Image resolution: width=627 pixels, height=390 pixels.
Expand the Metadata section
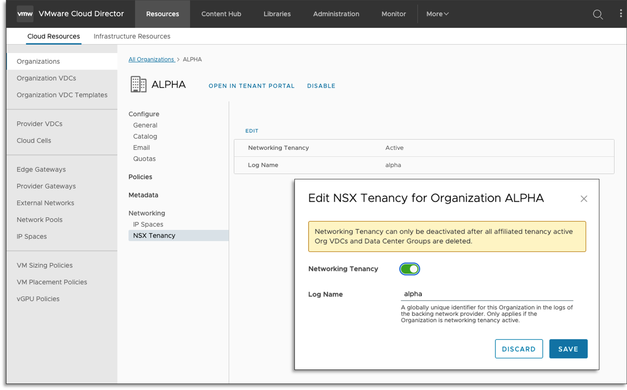click(x=143, y=195)
